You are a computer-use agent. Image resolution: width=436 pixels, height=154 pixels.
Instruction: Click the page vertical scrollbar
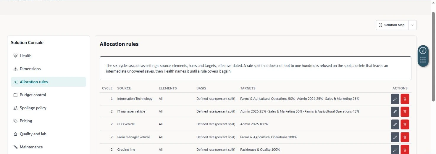[x=433, y=56]
